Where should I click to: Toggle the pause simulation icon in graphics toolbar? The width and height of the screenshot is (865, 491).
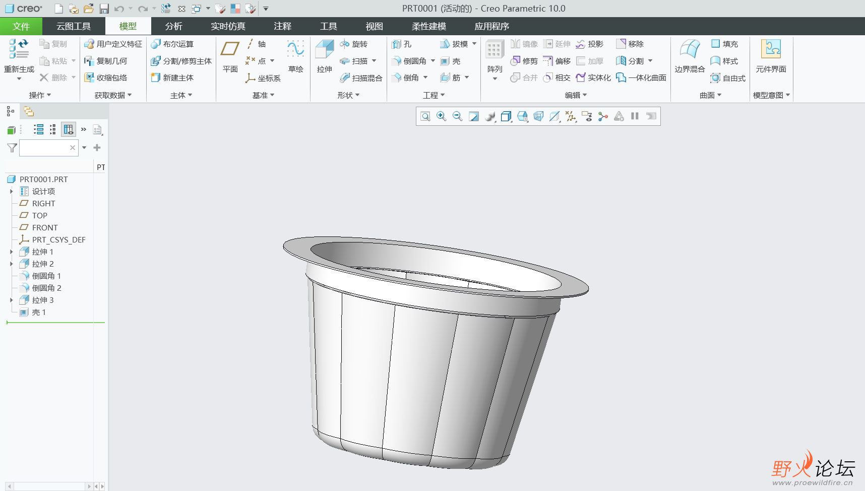(x=635, y=116)
